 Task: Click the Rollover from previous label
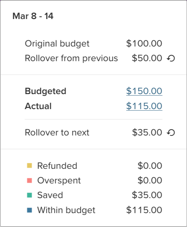click(71, 58)
